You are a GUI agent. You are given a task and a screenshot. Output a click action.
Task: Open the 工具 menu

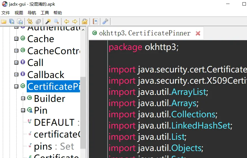[45, 13]
